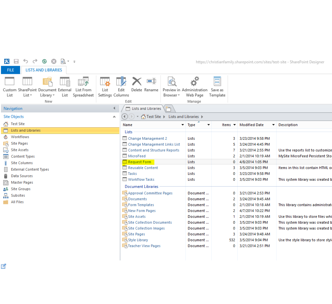The image size is (332, 304).
Task: Click Preview in Browser ribbon button
Action: (171, 87)
